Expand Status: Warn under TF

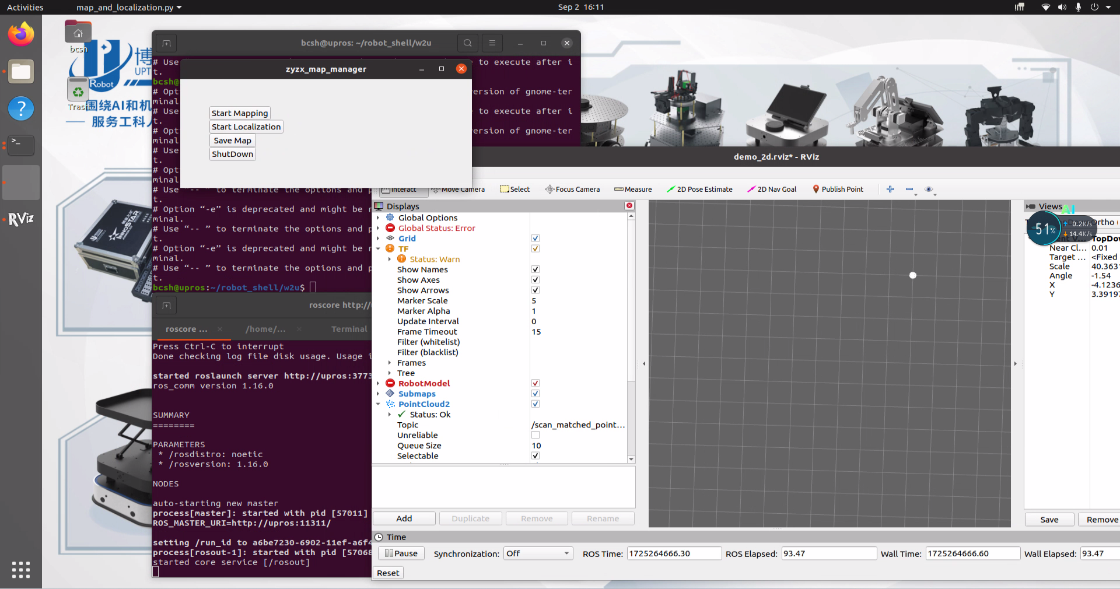(390, 260)
